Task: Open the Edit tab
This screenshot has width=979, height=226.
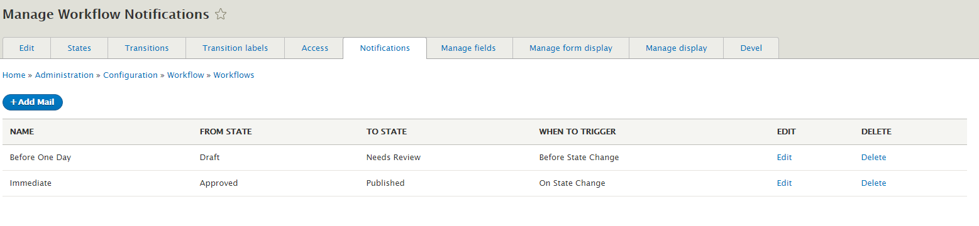Action: coord(27,48)
